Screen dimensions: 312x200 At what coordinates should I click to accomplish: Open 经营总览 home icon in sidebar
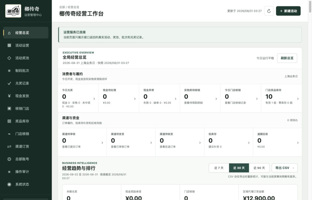(x=9, y=33)
